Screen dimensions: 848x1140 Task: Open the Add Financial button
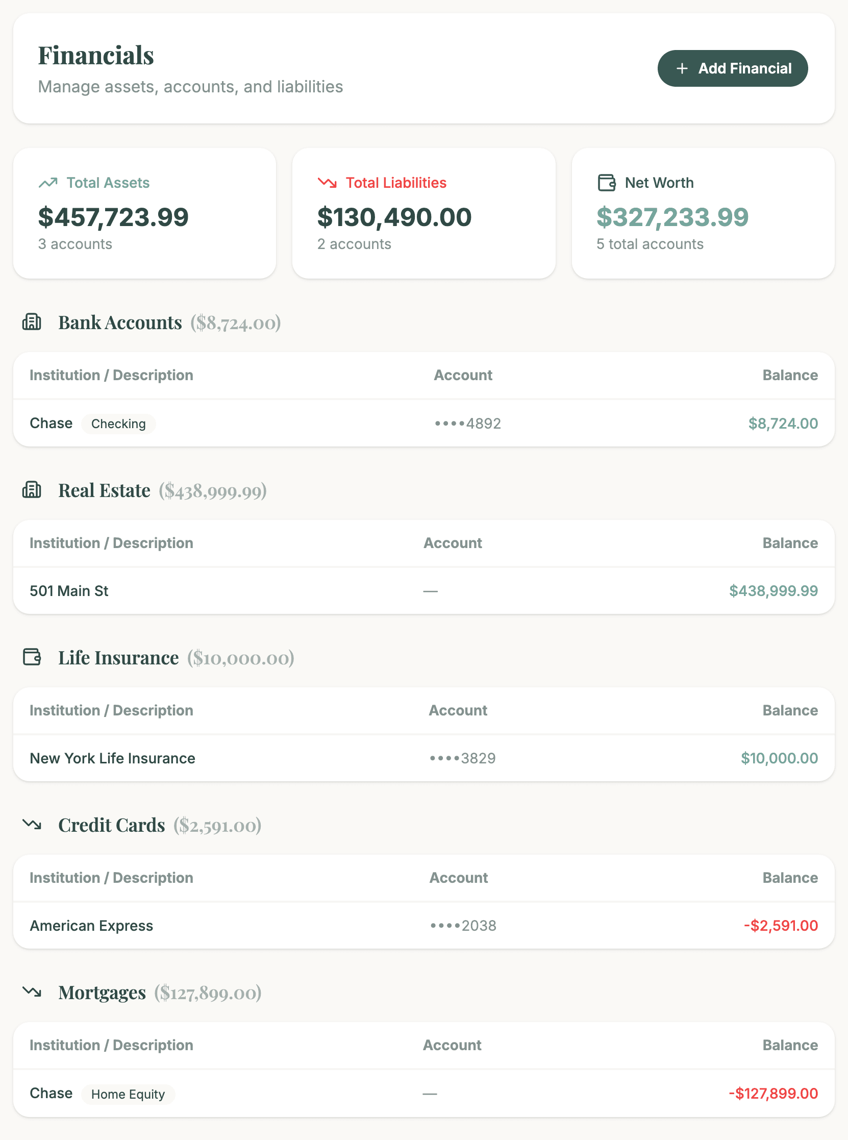pyautogui.click(x=733, y=68)
